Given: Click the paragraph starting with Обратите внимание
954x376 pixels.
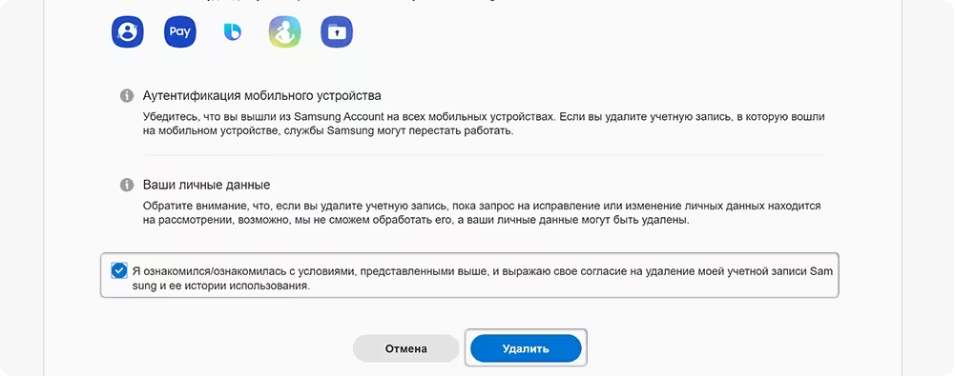Looking at the screenshot, I should 482,213.
